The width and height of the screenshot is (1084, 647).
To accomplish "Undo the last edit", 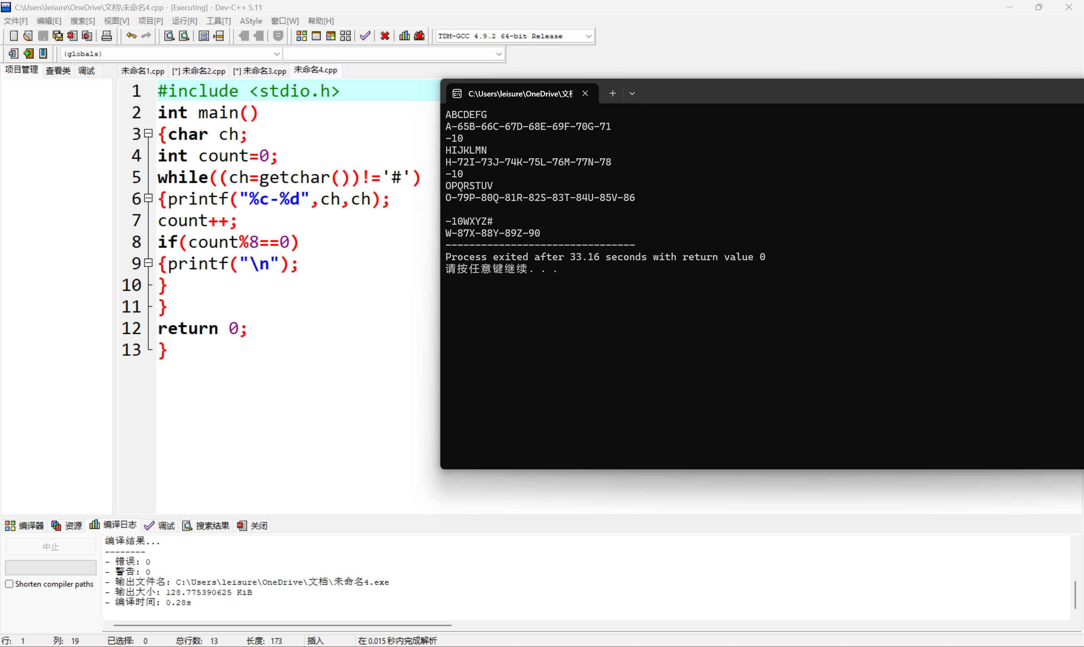I will pos(131,36).
